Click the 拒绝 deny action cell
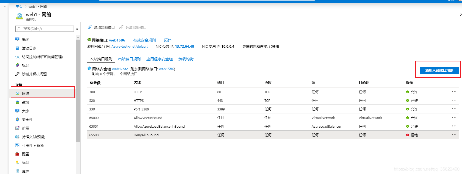This screenshot has width=462, height=174. [x=412, y=135]
